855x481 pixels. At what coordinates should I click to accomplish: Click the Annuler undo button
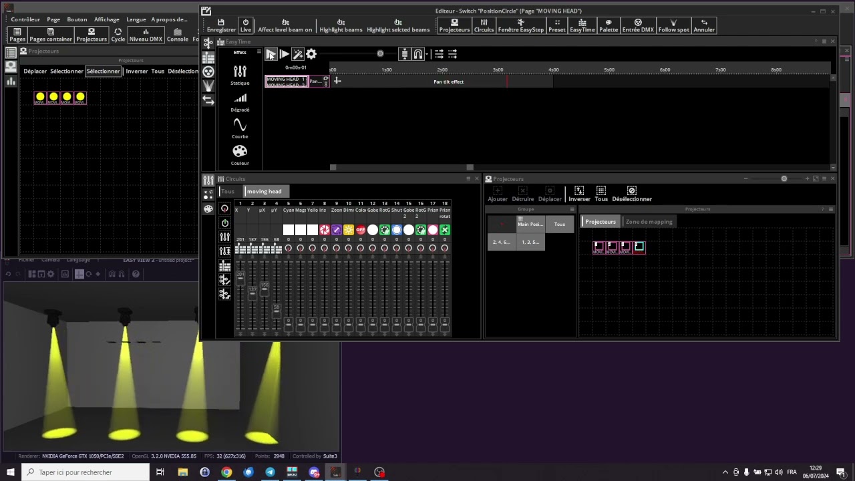704,25
